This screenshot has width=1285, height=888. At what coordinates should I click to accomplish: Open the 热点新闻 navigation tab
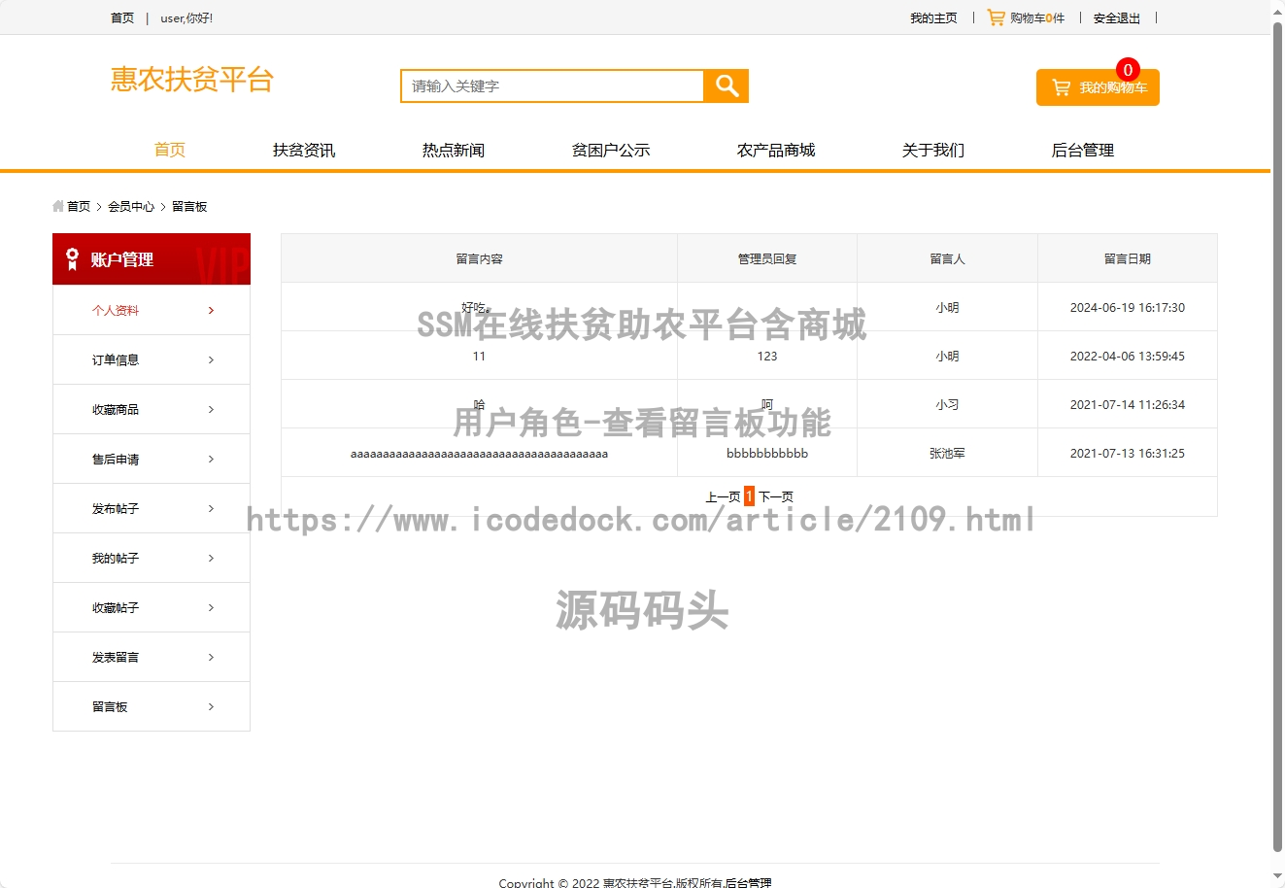click(x=454, y=150)
